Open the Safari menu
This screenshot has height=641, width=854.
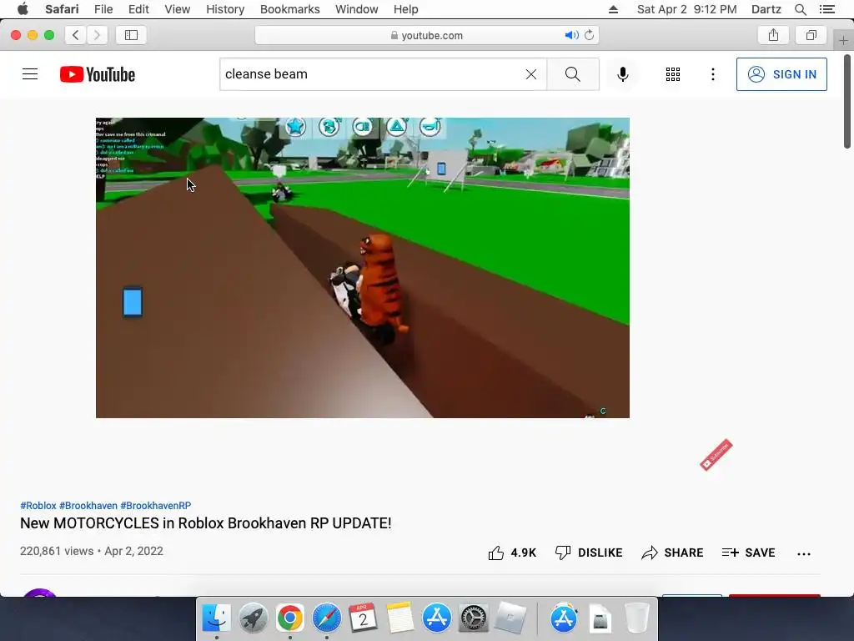click(62, 9)
